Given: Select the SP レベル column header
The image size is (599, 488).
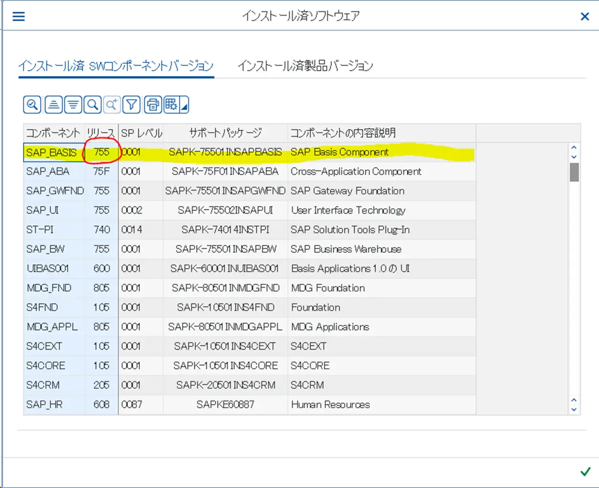Looking at the screenshot, I should [141, 133].
